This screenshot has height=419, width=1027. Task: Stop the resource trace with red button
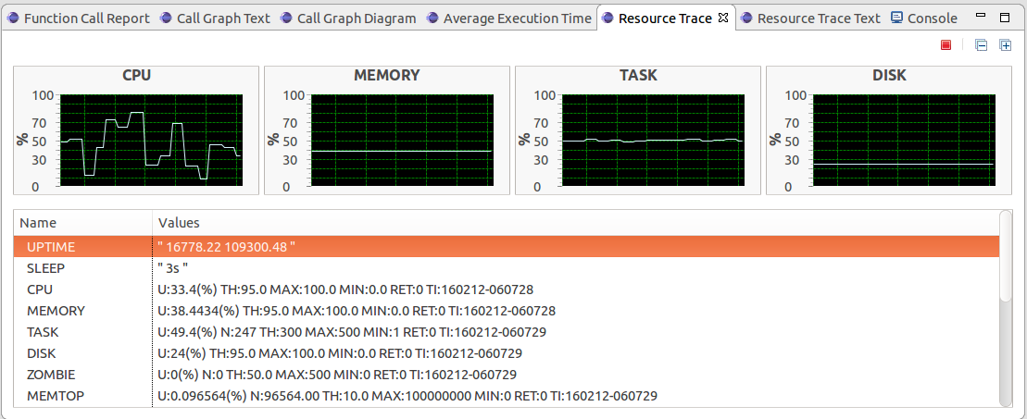click(946, 45)
